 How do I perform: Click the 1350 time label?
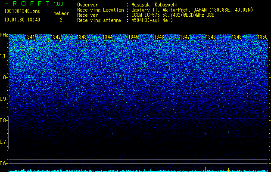[262, 37]
